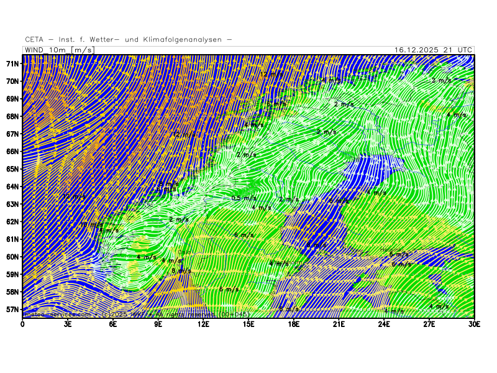497x373 pixels.
Task: Click the Helsinki city label
Action: point(392,250)
